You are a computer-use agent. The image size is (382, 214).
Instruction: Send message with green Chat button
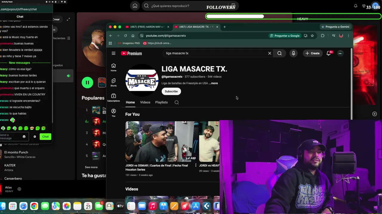click(x=45, y=137)
